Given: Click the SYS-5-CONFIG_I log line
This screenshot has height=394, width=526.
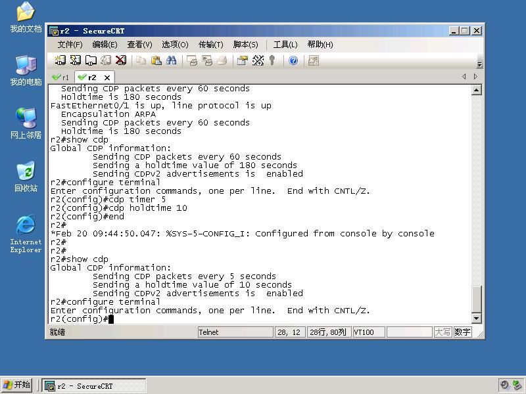Looking at the screenshot, I should [x=242, y=234].
